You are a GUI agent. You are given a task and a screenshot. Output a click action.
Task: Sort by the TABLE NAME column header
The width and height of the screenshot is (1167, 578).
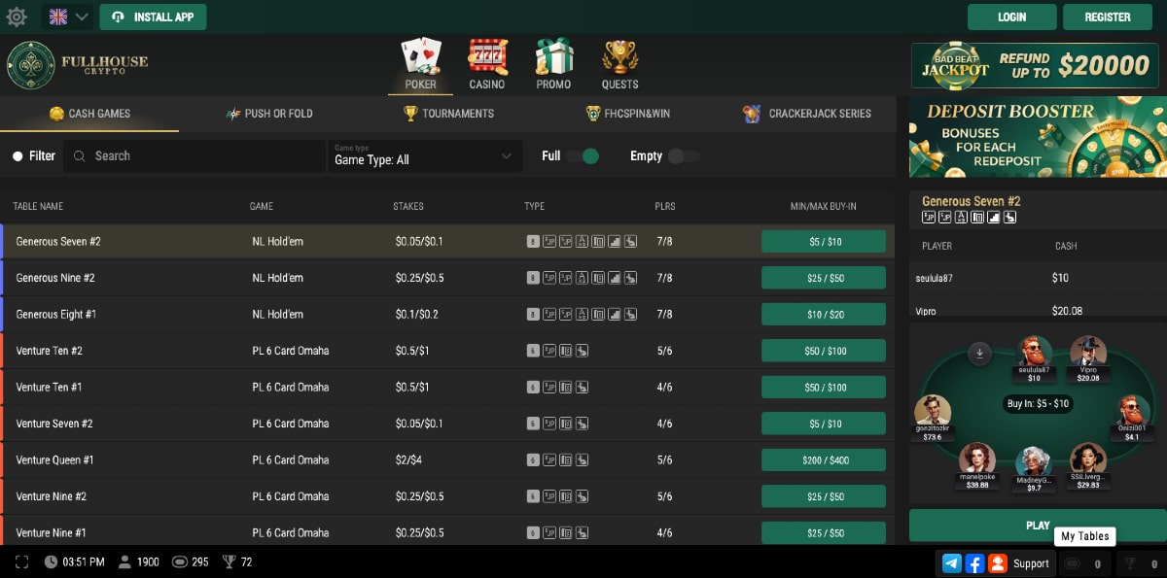click(x=38, y=206)
